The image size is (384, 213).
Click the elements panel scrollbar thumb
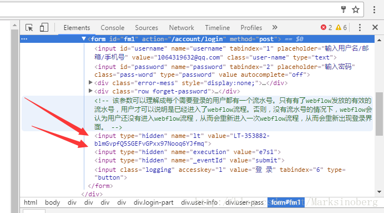(379, 114)
